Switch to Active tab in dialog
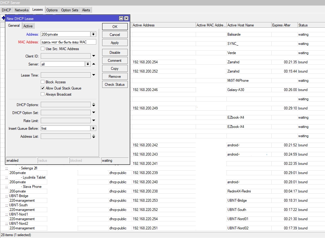The height and width of the screenshot is (238, 325). click(28, 26)
